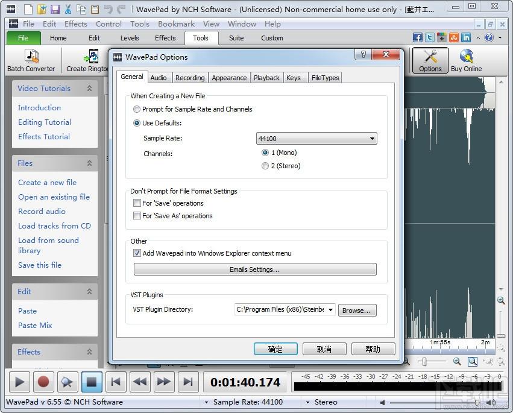Collapse the Video Tutorials panel
The image size is (513, 413).
(89, 89)
